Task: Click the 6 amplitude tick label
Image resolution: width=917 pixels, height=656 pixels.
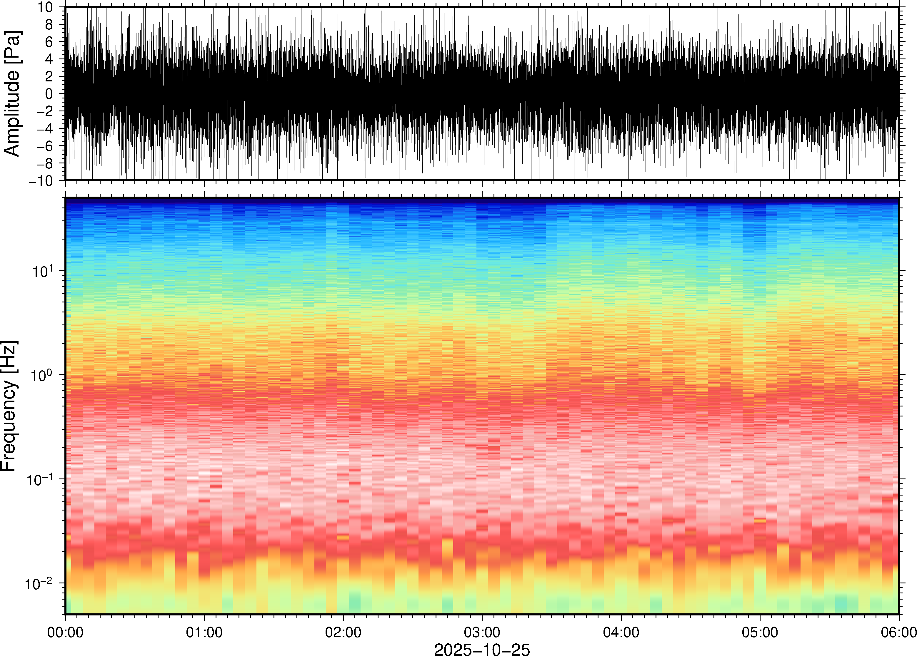Action: (x=49, y=42)
